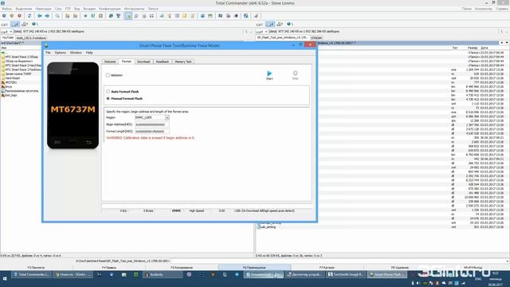The width and height of the screenshot is (510, 287).
Task: Select Manual Format Flash option
Action: [x=108, y=99]
